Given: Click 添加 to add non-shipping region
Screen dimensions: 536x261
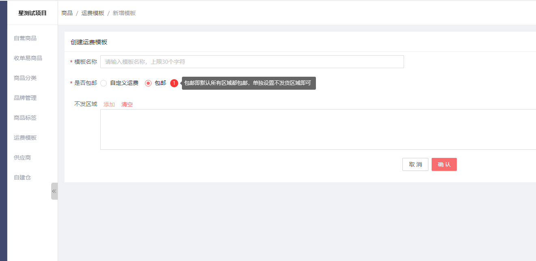Looking at the screenshot, I should 109,104.
